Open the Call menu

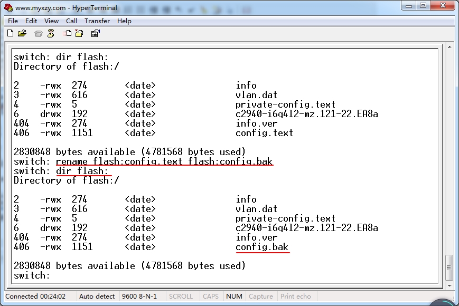pos(71,21)
